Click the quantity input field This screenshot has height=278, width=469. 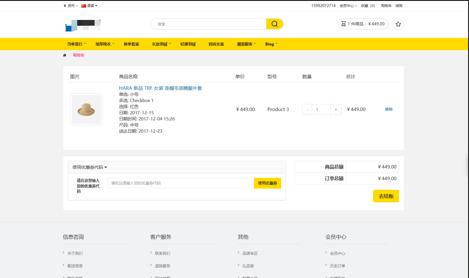pyautogui.click(x=321, y=110)
